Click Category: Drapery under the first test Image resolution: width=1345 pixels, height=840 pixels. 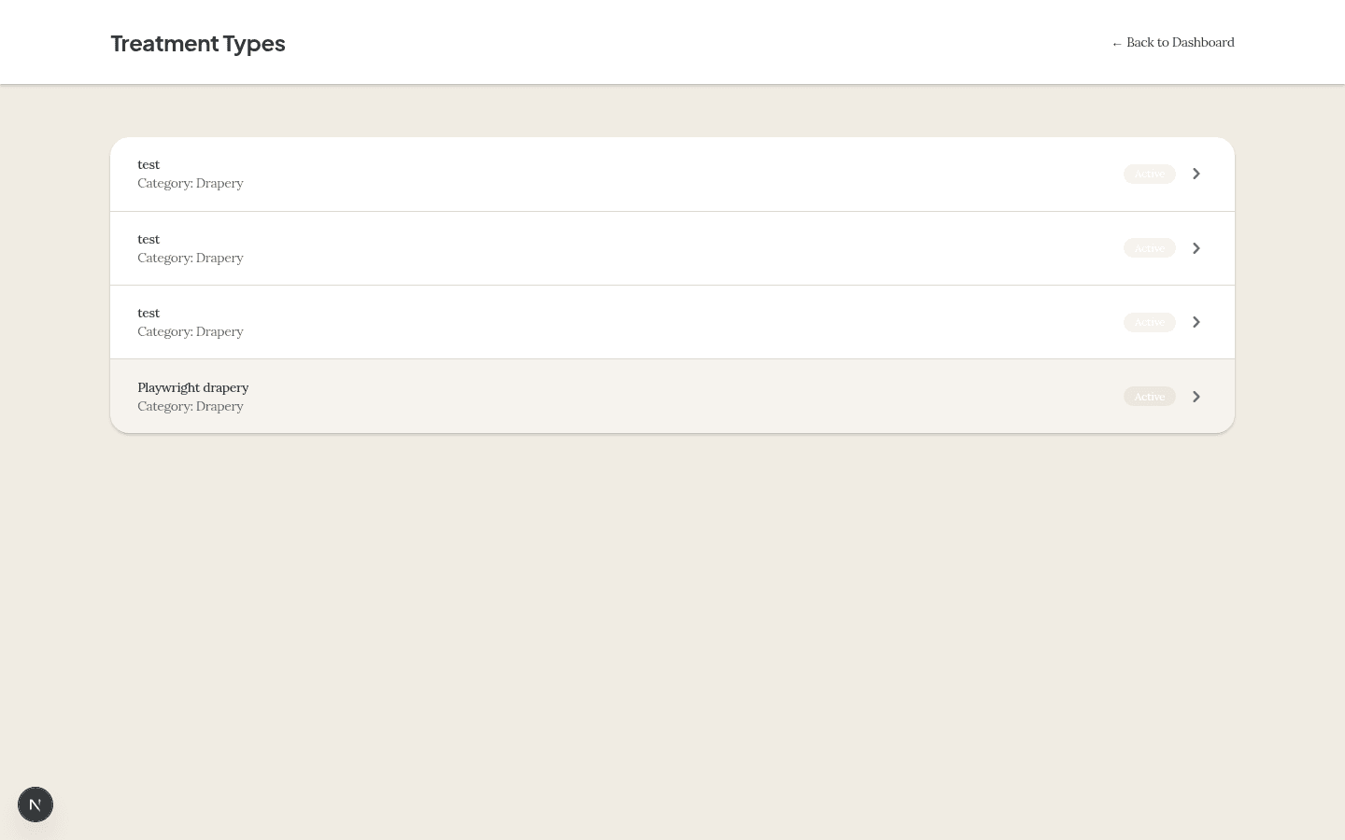click(191, 184)
